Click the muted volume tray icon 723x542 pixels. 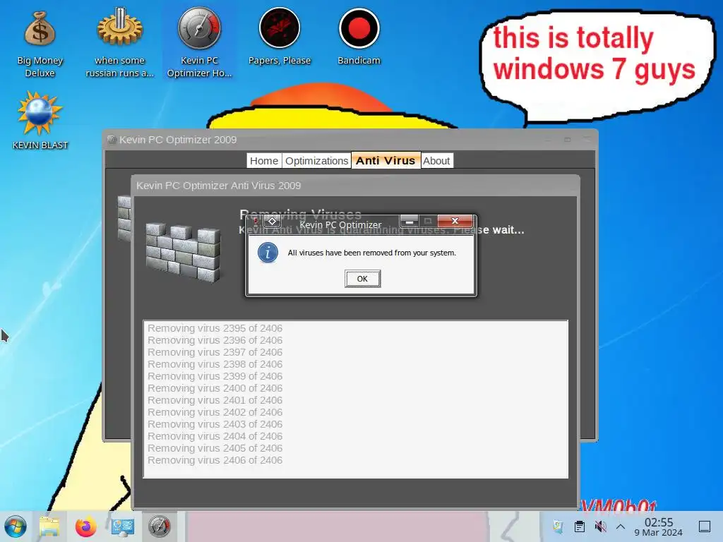tap(600, 526)
